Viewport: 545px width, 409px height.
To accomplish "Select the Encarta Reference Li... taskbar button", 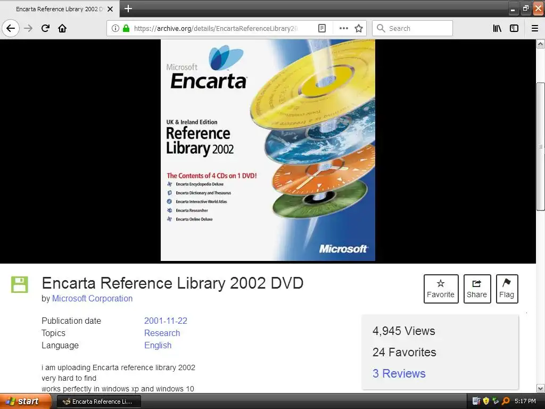I will (x=98, y=402).
